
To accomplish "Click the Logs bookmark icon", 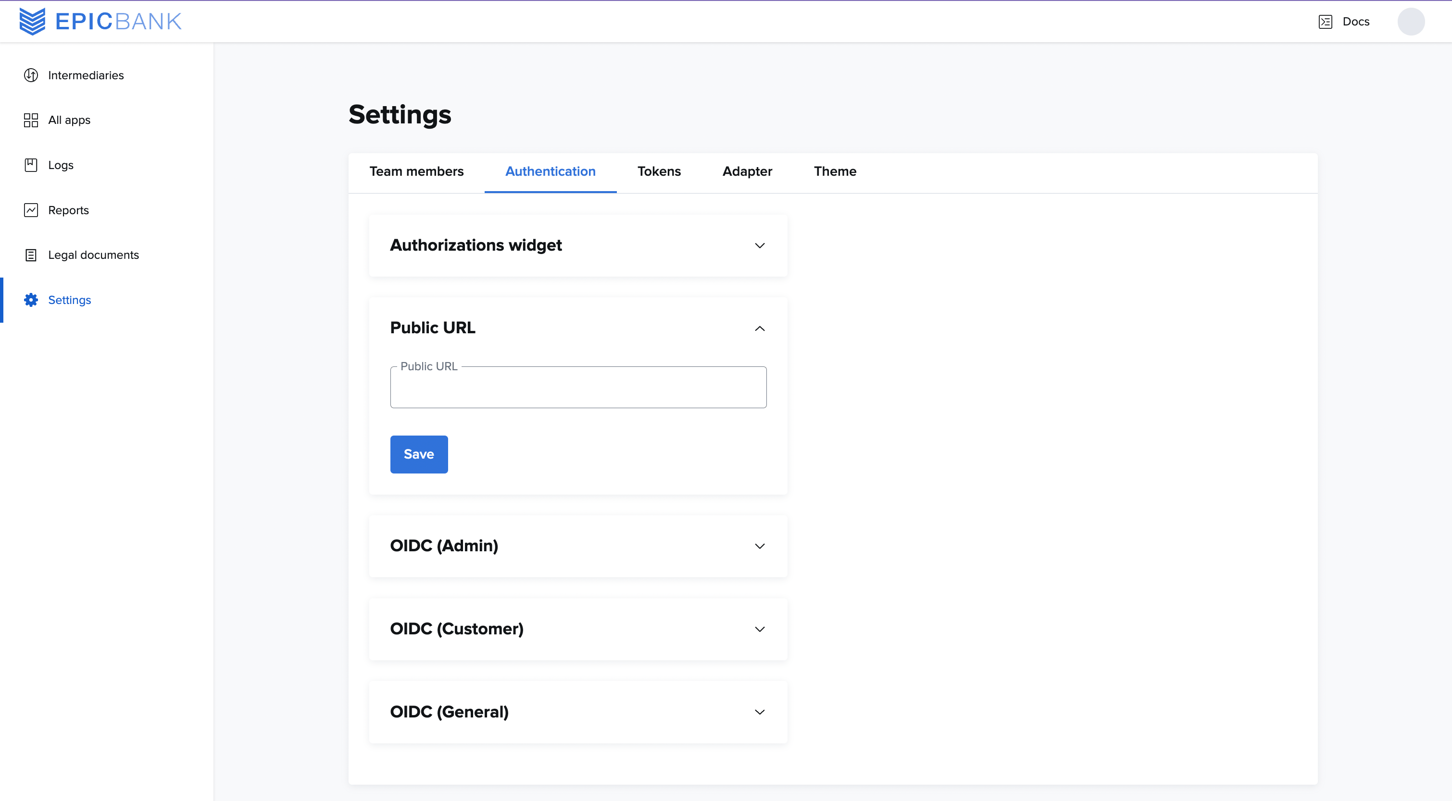I will (x=31, y=165).
